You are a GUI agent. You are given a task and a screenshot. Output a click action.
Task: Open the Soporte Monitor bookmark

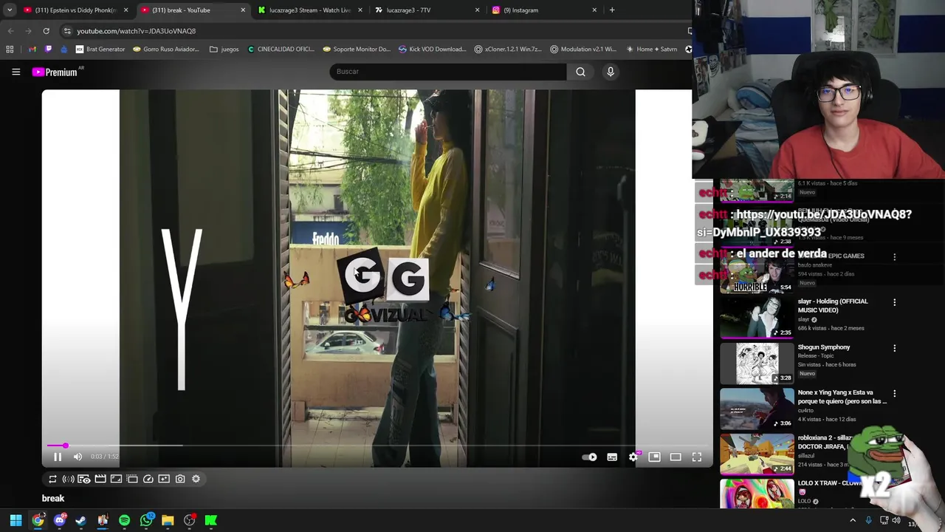[x=357, y=50]
